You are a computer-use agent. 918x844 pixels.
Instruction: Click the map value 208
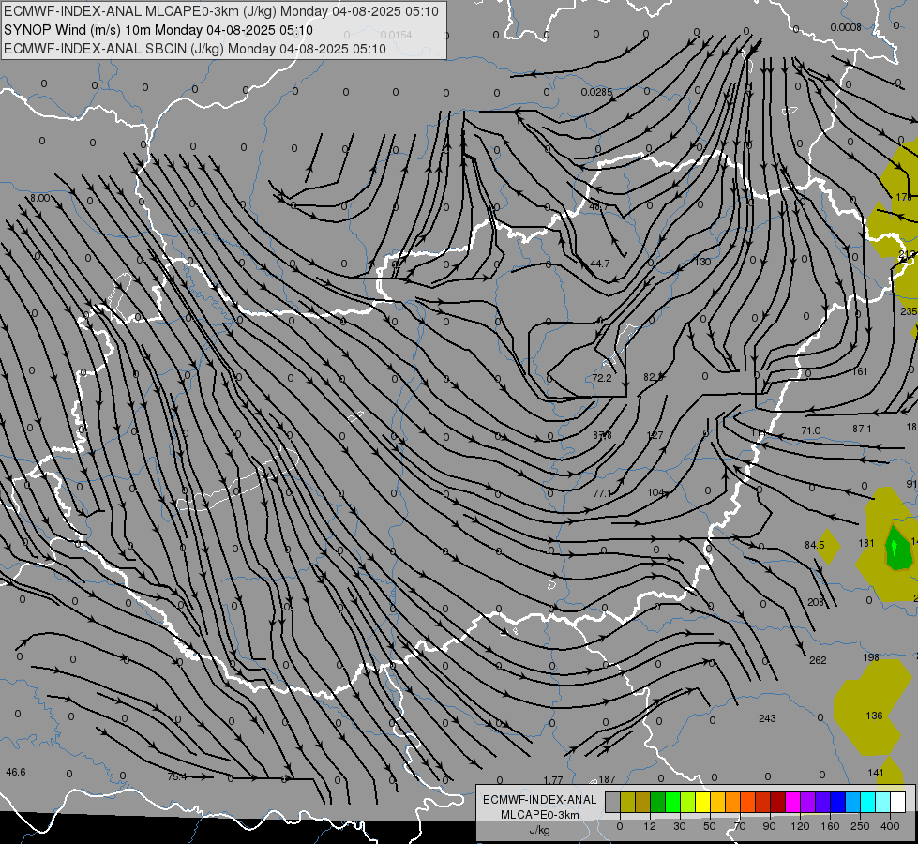tap(816, 603)
